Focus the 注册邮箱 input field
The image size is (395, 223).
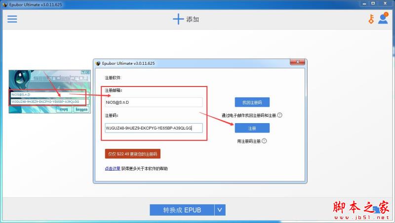click(x=154, y=102)
